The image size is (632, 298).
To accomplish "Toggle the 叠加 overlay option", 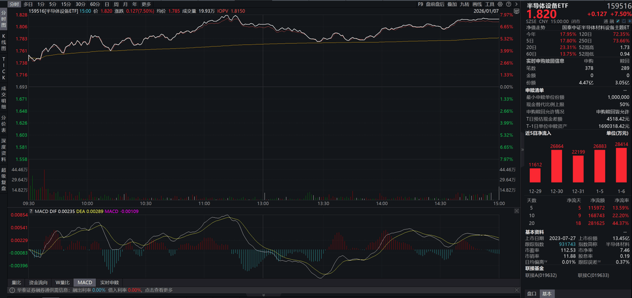I will [452, 4].
